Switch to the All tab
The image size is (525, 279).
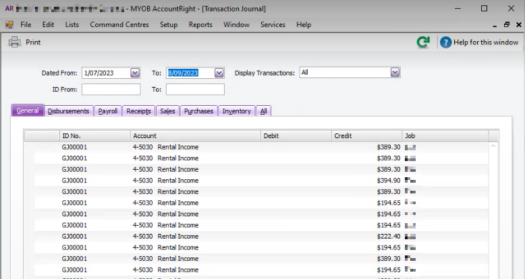pos(263,111)
